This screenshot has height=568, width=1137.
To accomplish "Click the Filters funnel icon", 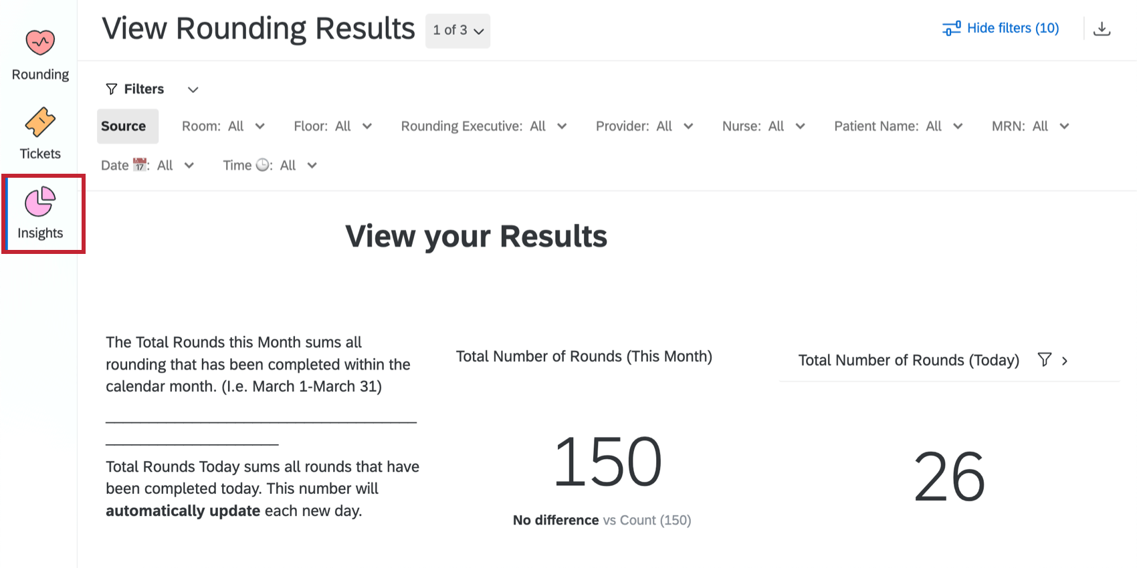I will (112, 90).
